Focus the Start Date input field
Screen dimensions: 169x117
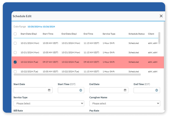31,90
